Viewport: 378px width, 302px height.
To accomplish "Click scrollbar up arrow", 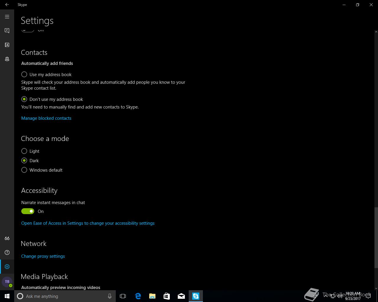I will coord(376,32).
